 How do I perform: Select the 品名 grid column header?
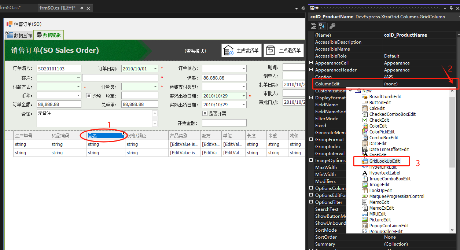point(105,136)
